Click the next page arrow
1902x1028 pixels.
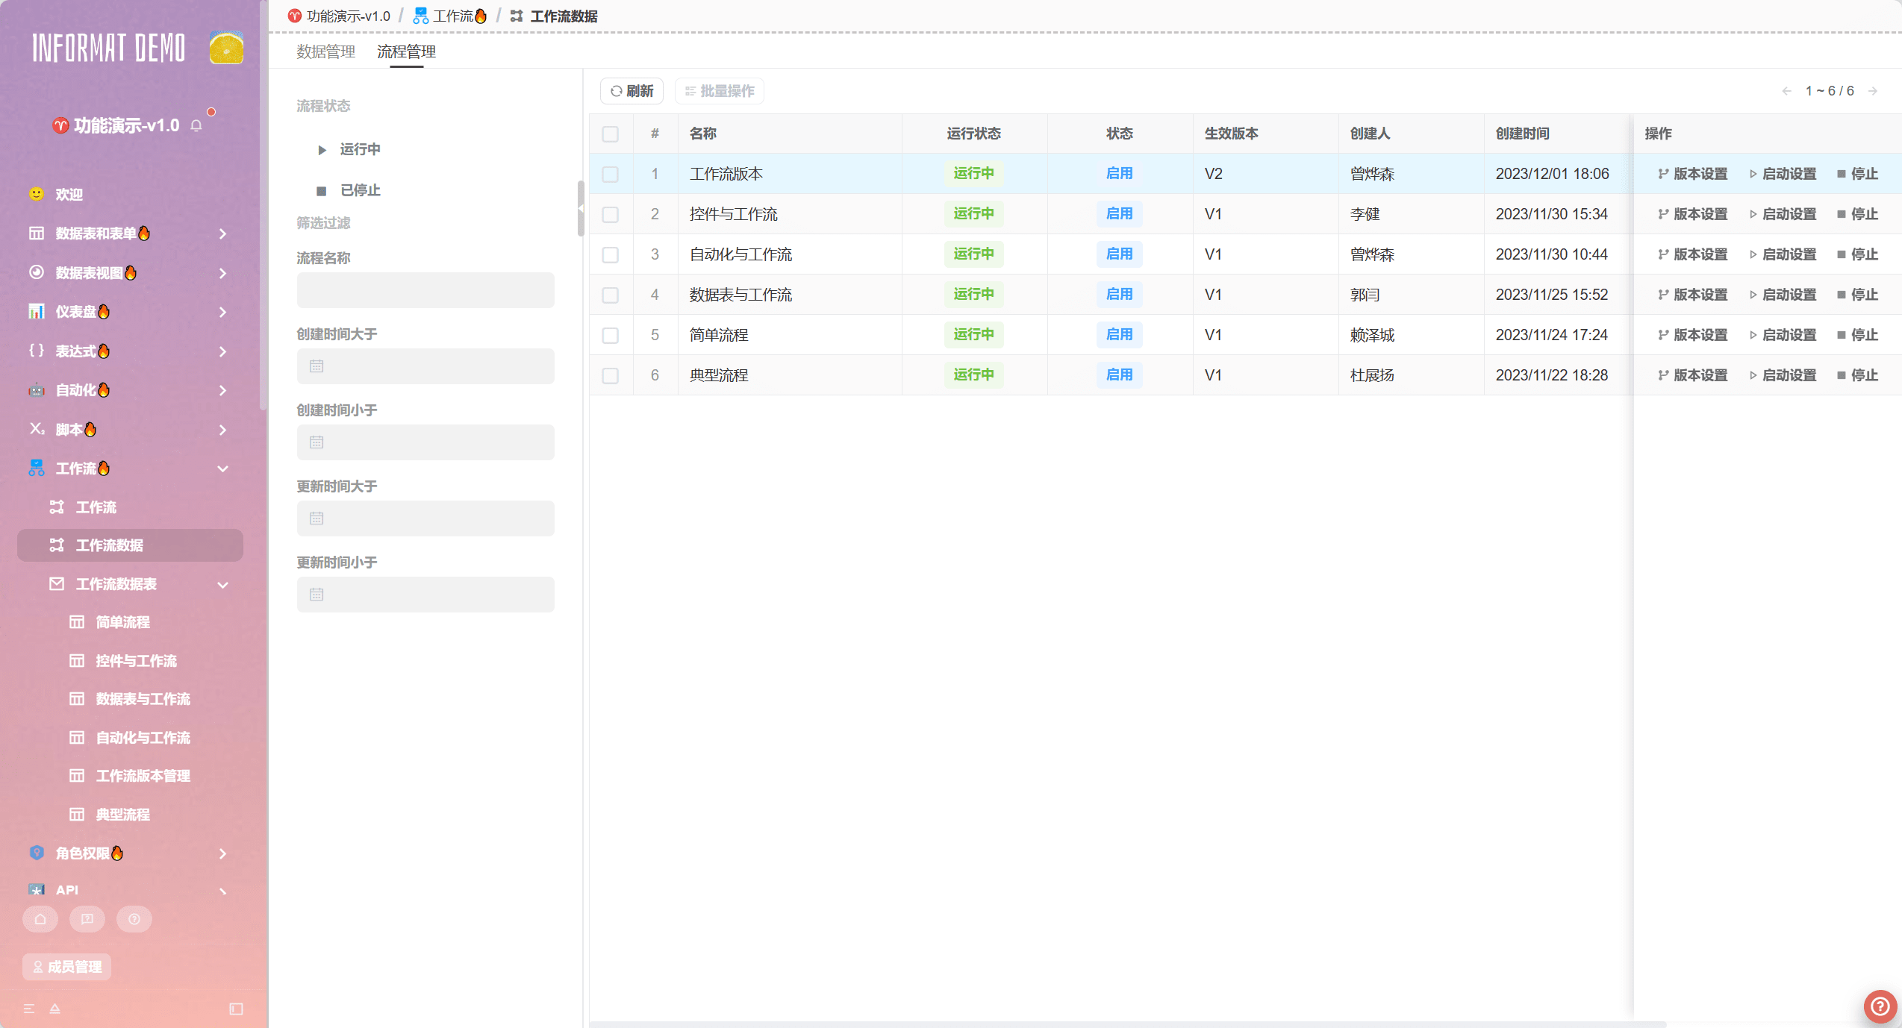(1872, 91)
